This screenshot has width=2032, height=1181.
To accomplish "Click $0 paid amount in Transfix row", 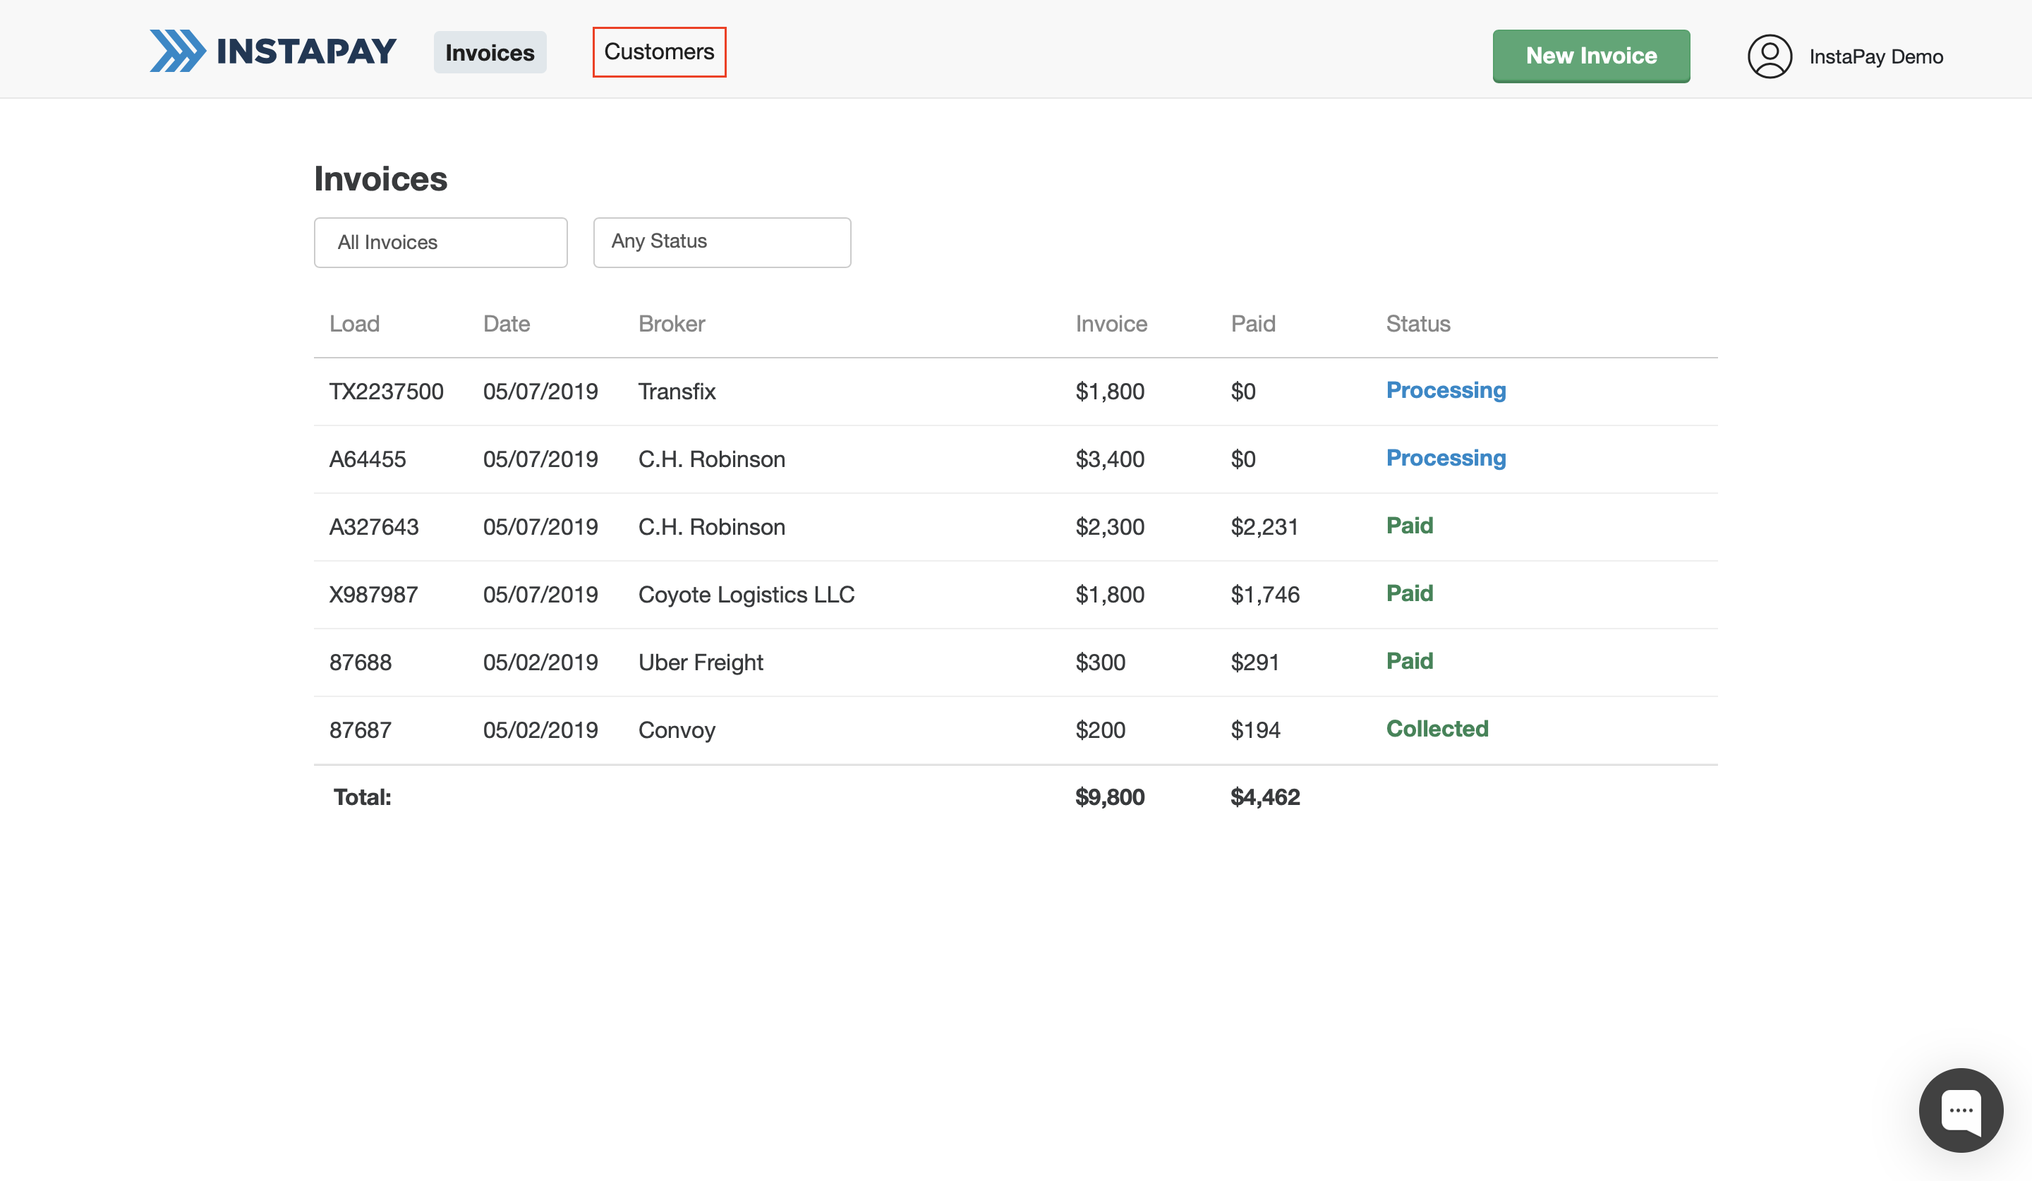I will pyautogui.click(x=1242, y=391).
